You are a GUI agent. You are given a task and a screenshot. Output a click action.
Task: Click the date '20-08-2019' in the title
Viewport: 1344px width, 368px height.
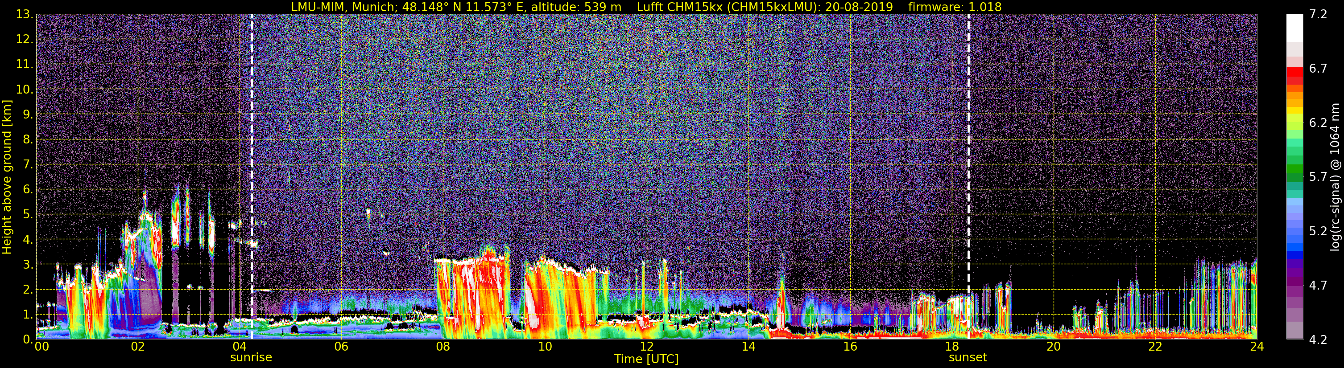859,7
